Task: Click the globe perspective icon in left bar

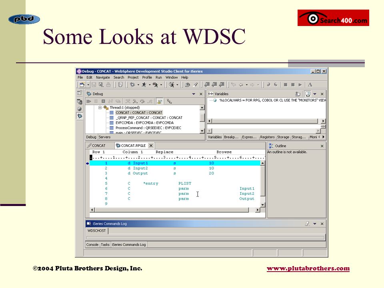Action: pos(79,109)
